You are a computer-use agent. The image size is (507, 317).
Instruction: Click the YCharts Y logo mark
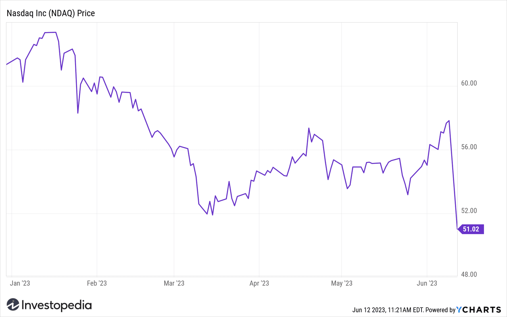pos(459,310)
